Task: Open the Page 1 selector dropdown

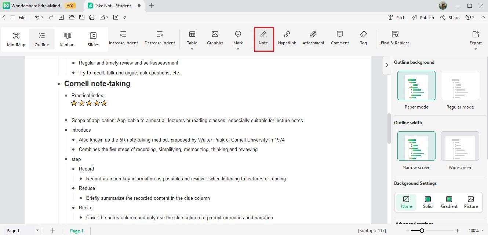Action: click(37, 231)
